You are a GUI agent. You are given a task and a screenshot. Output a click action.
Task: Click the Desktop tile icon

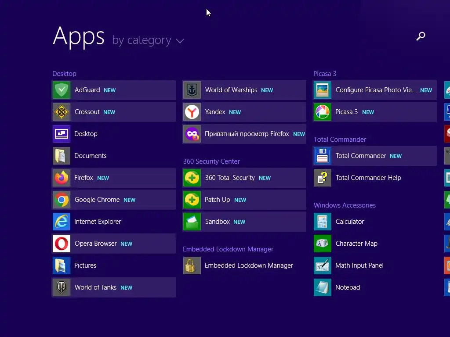[x=62, y=134]
